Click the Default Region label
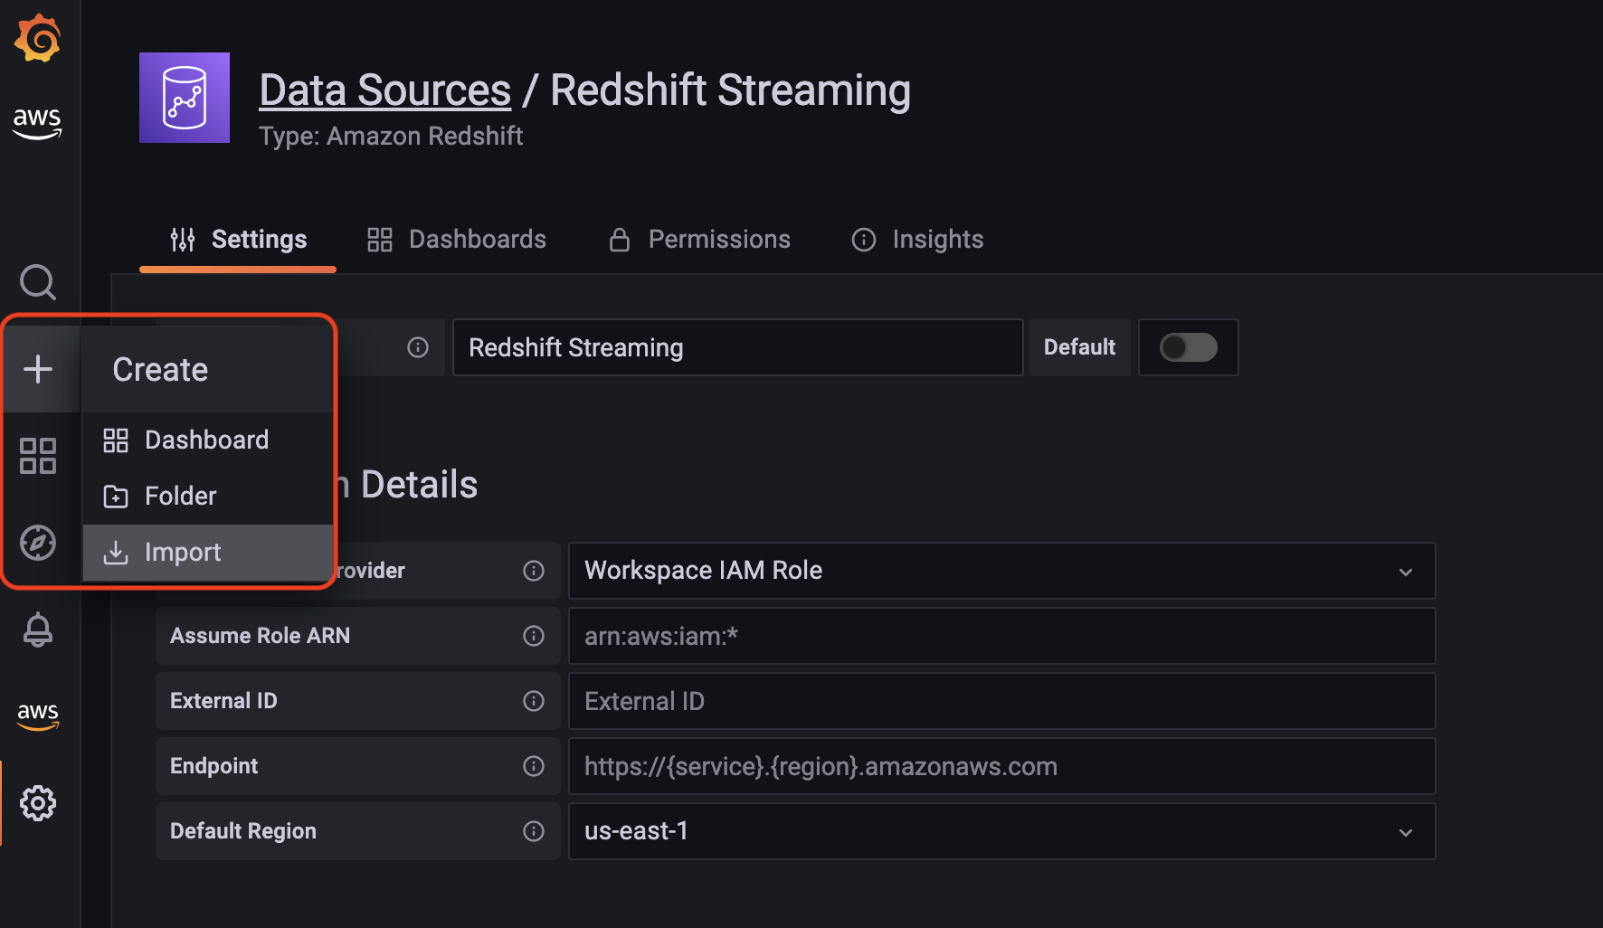 [243, 831]
